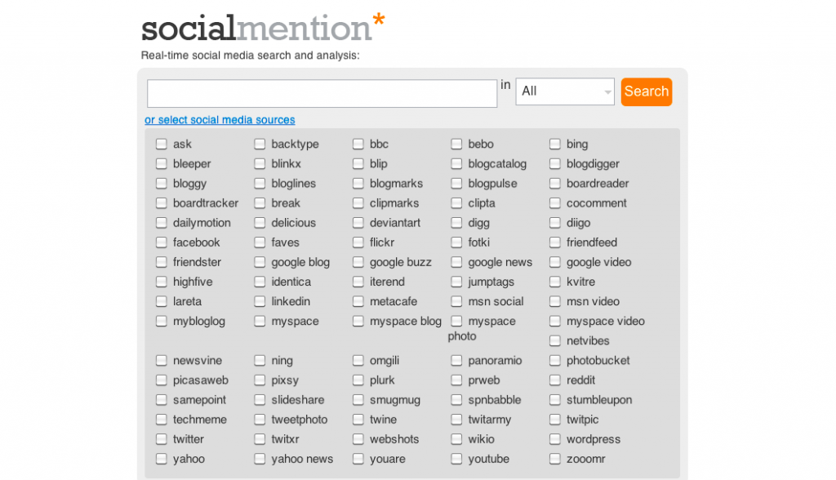Check the delicious checkbox
The width and height of the screenshot is (836, 480).
click(260, 223)
